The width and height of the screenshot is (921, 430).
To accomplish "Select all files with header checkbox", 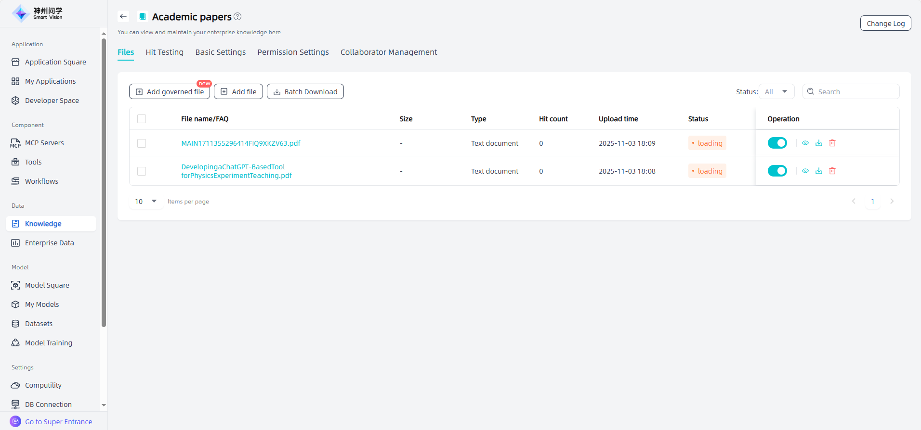I will click(x=142, y=119).
